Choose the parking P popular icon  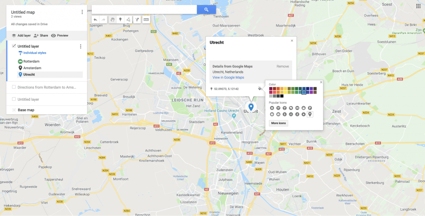pyautogui.click(x=310, y=108)
